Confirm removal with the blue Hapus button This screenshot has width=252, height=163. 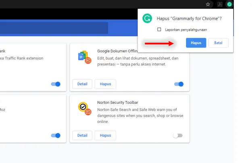[196, 43]
